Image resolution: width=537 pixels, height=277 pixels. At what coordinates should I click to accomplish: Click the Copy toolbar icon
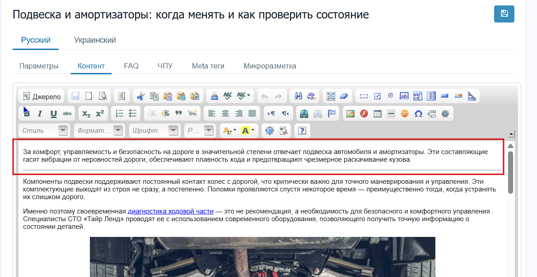154,96
